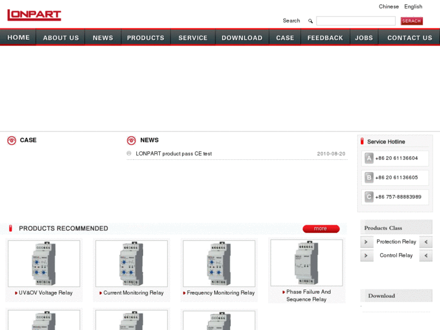Screen dimensions: 440x330
Task: Click hotline B letter icon
Action: coord(369,178)
